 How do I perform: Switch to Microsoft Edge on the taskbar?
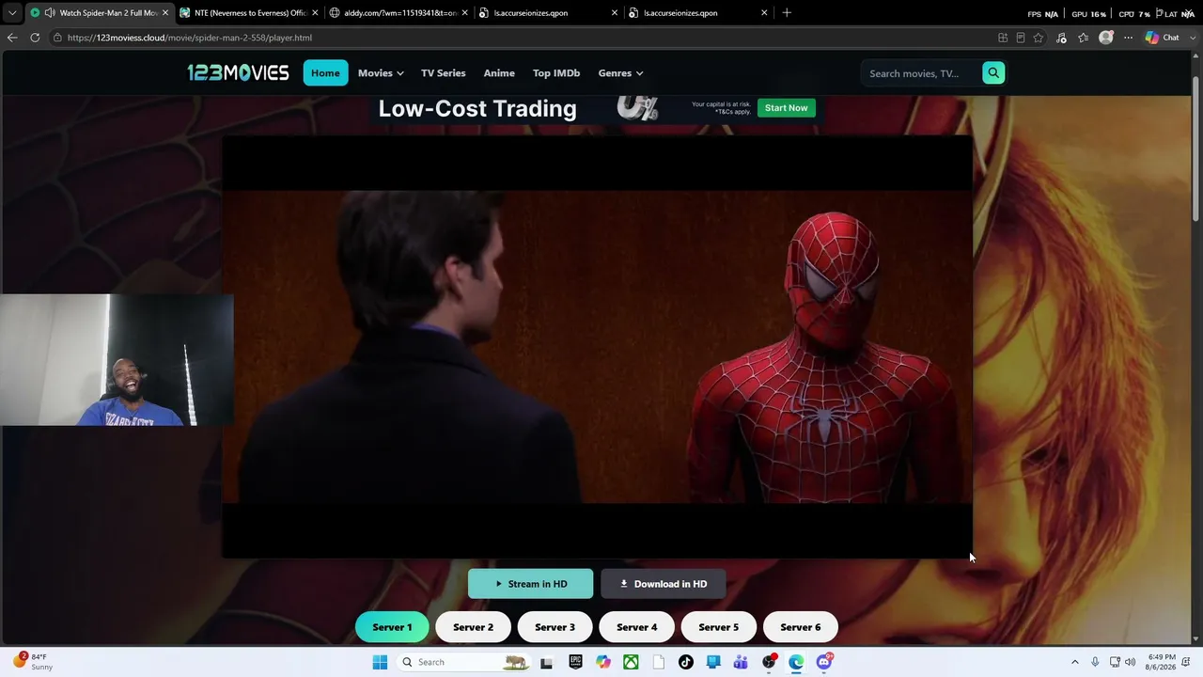click(796, 662)
